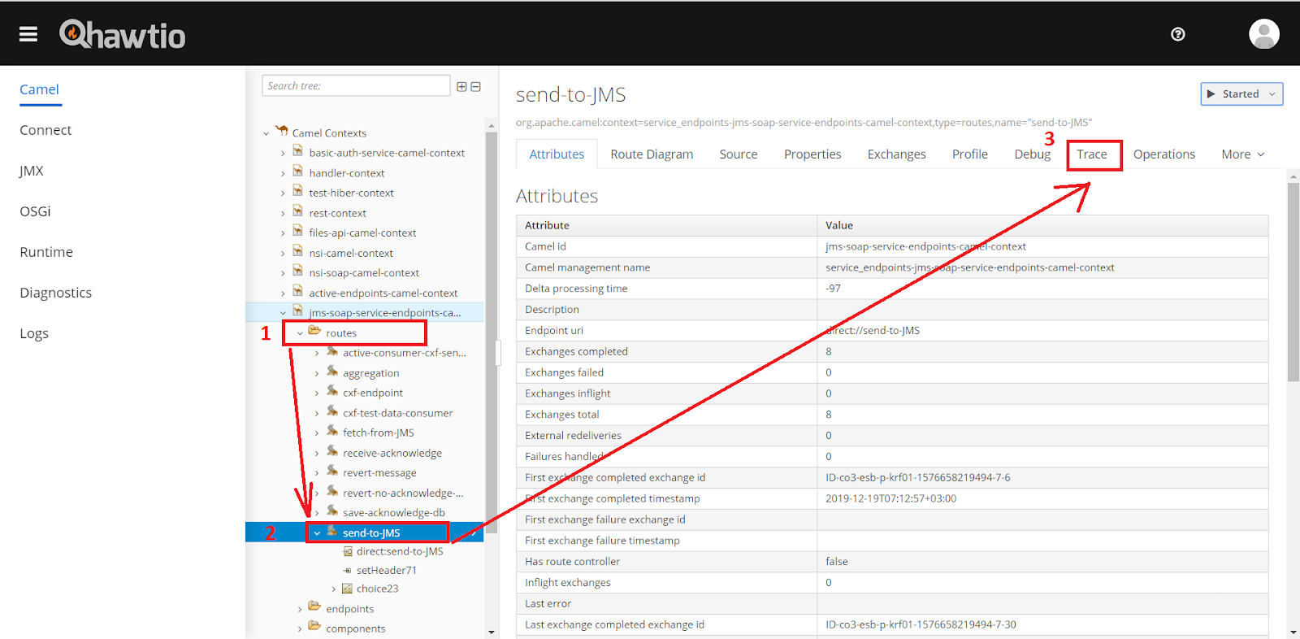
Task: Open the Properties tab
Action: click(x=812, y=154)
